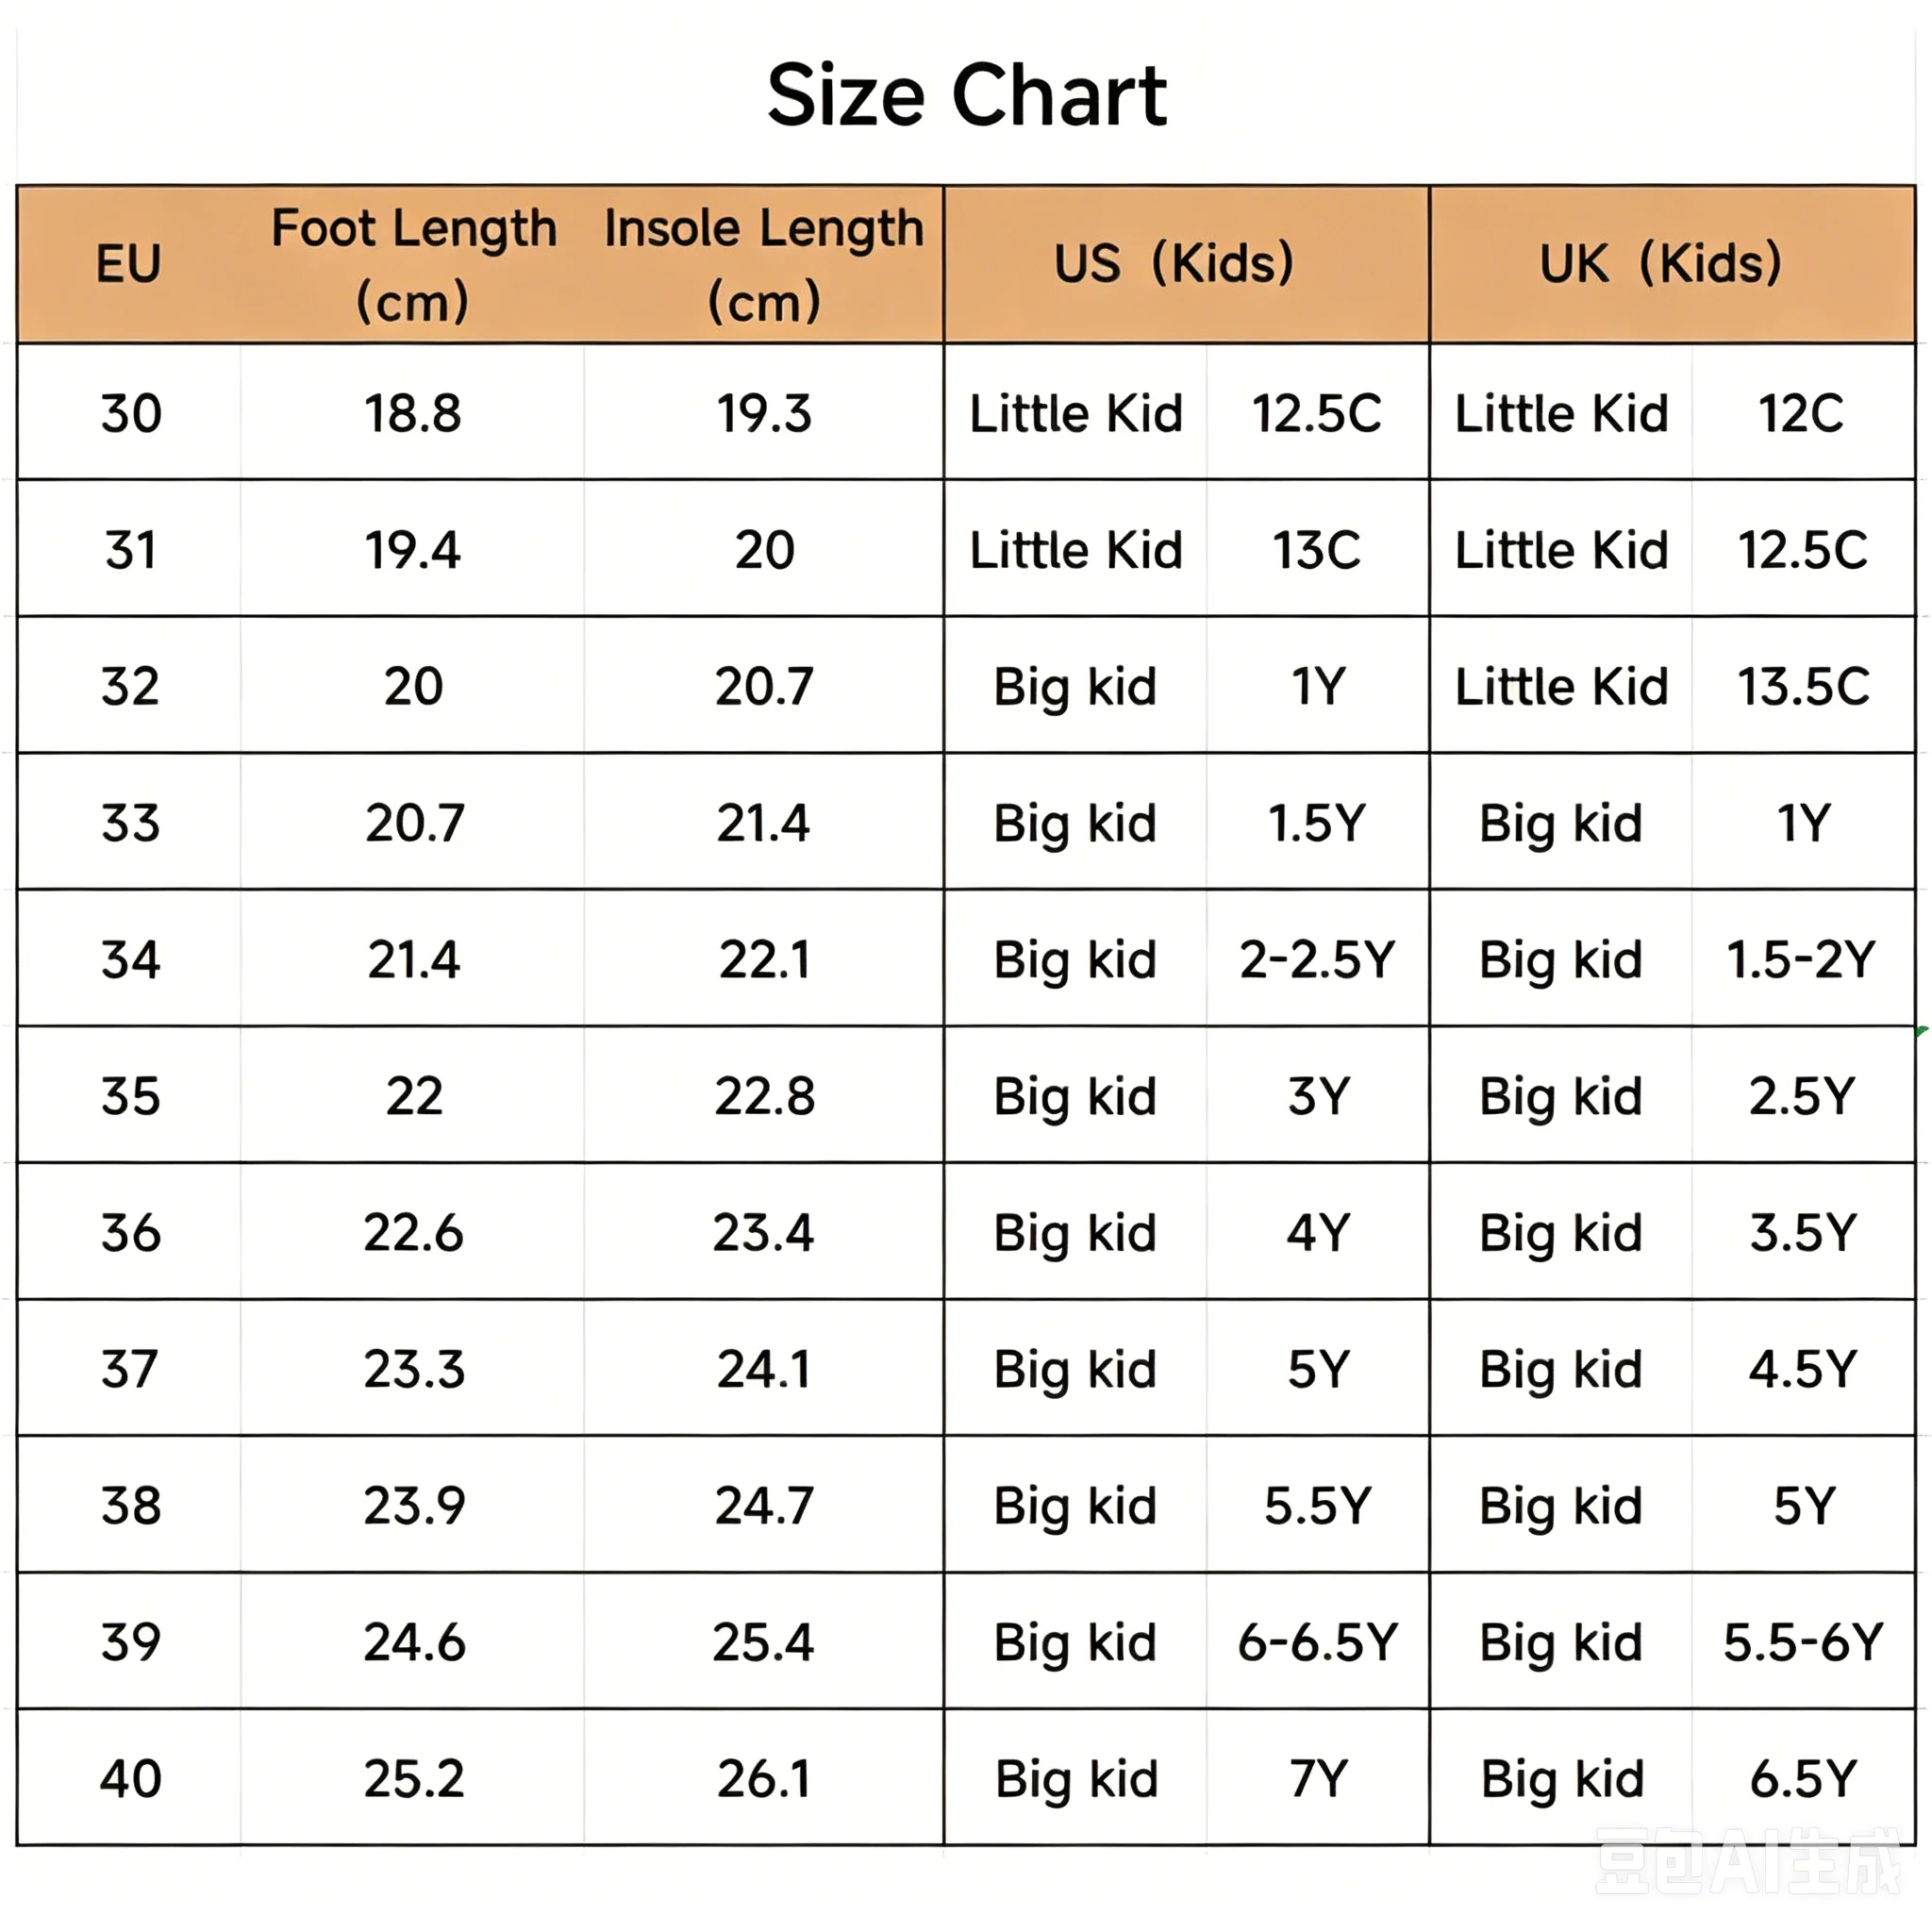
Task: Click the Size Chart title
Action: (x=966, y=96)
